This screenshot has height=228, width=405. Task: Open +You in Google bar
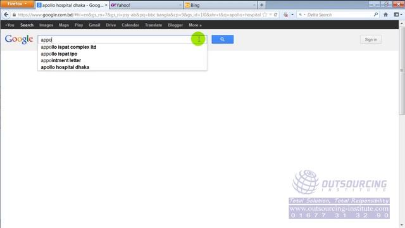pyautogui.click(x=9, y=25)
